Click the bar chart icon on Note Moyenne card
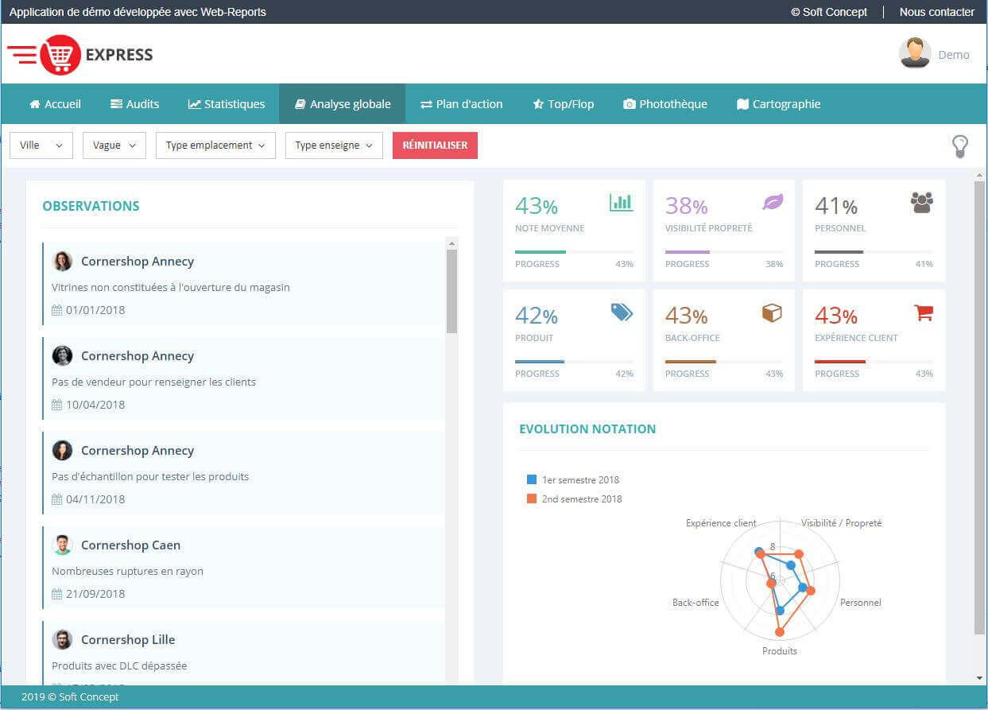The width and height of the screenshot is (988, 710). [x=622, y=202]
